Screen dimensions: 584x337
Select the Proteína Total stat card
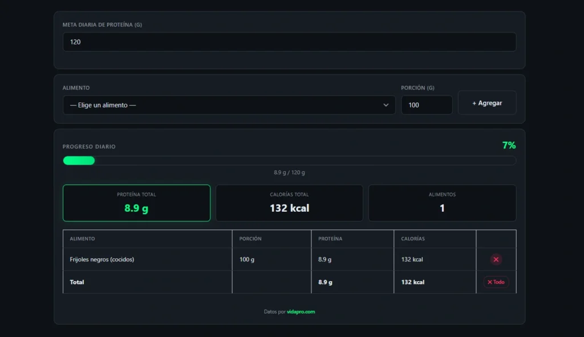pyautogui.click(x=136, y=203)
